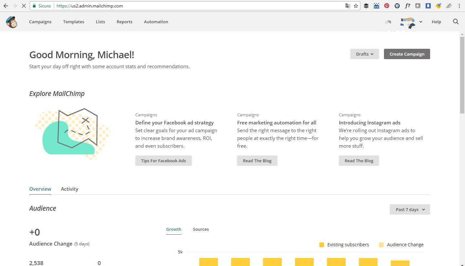The image size is (465, 266).
Task: Click the Buffer stacked-layers extension icon
Action: click(366, 6)
